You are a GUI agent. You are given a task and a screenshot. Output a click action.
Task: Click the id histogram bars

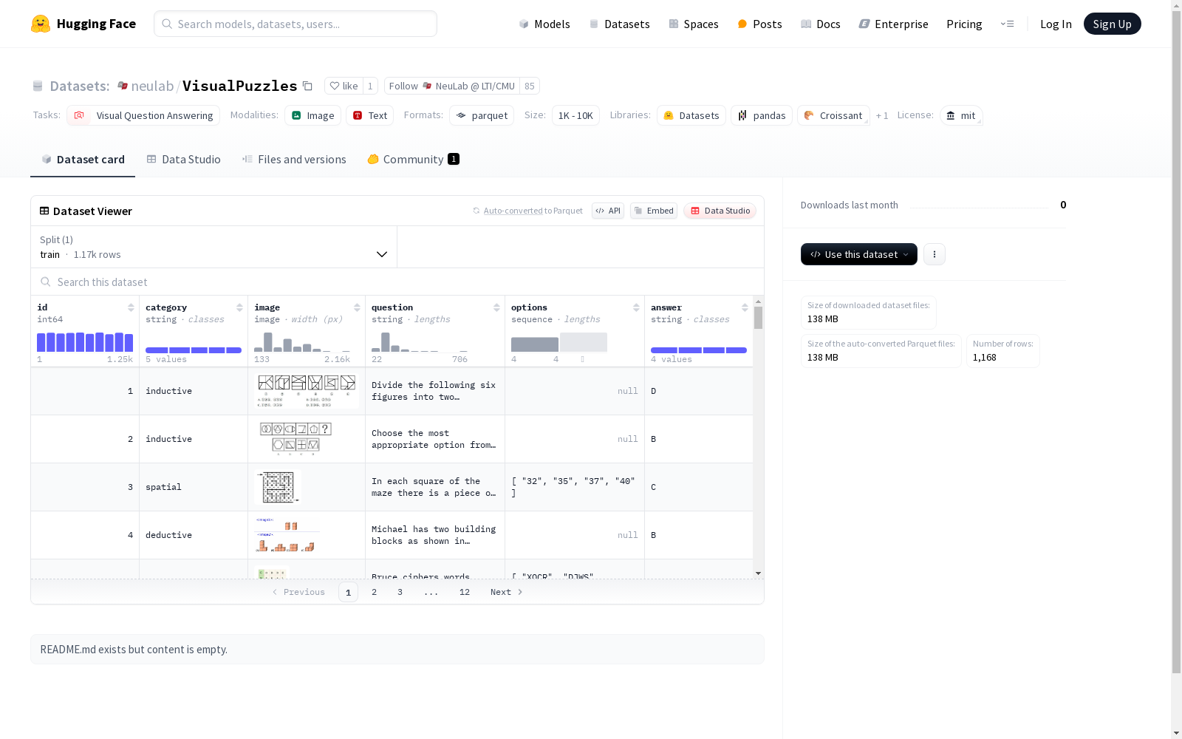(85, 342)
